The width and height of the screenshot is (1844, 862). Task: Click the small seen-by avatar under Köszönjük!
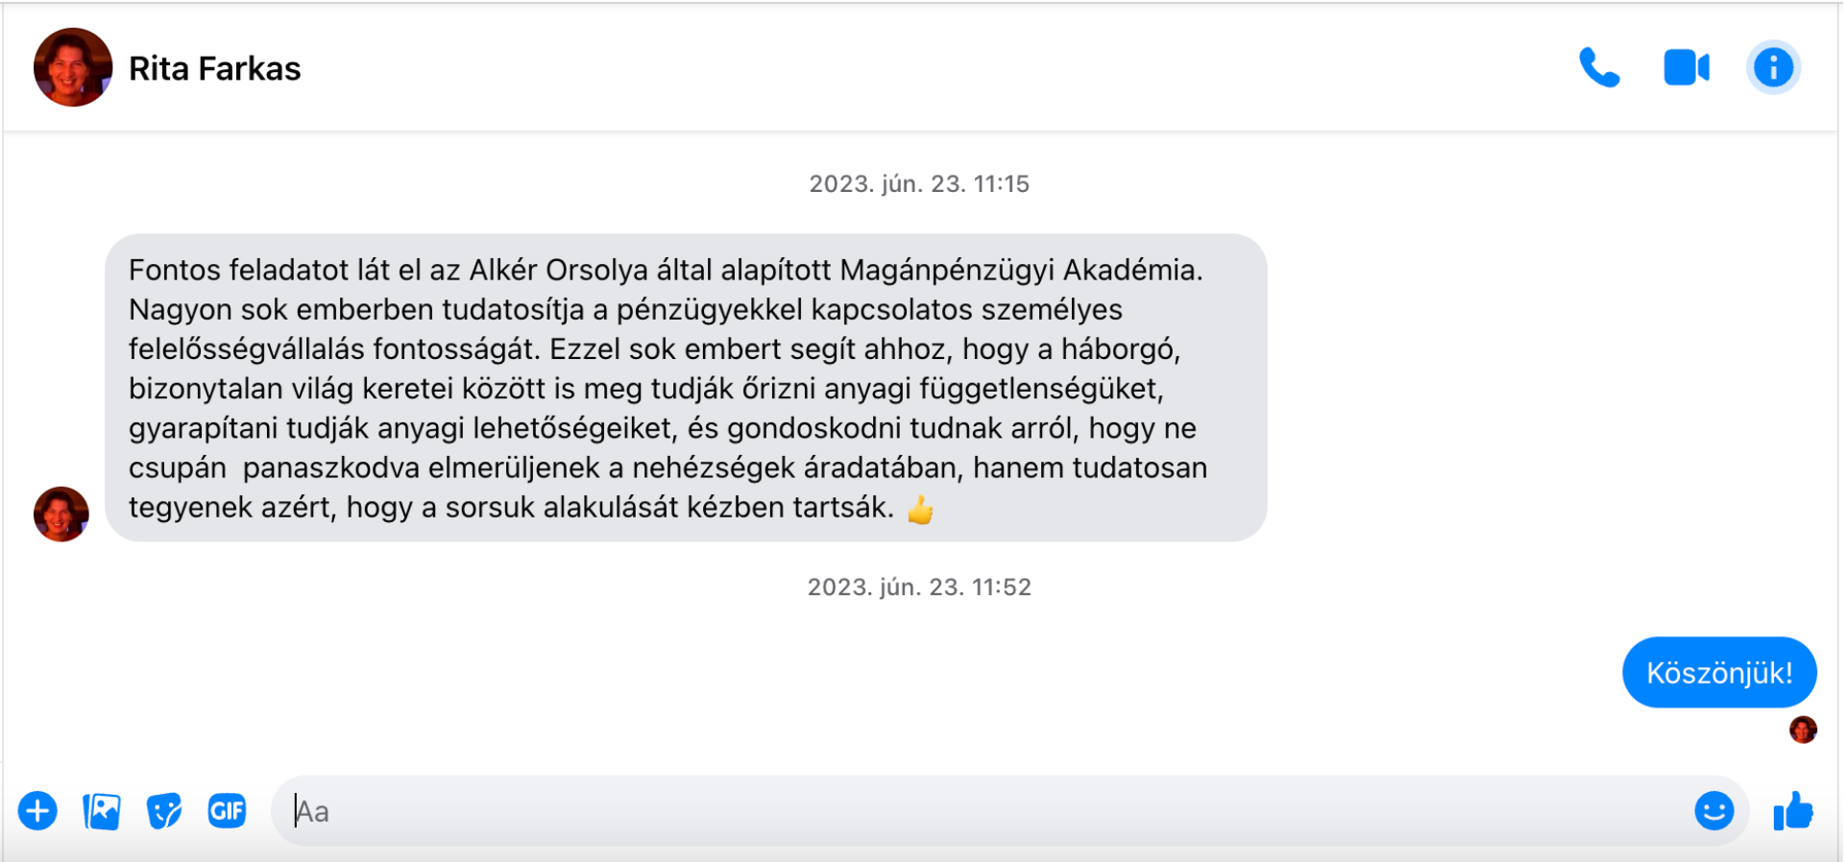pyautogui.click(x=1803, y=730)
